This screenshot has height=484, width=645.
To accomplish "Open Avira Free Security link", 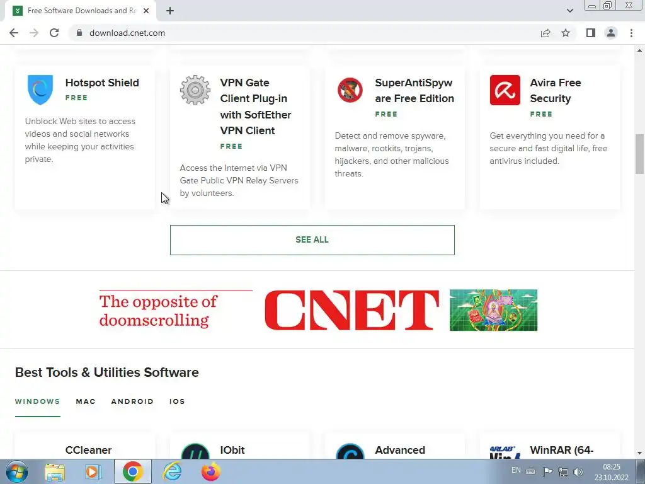I will pos(556,91).
